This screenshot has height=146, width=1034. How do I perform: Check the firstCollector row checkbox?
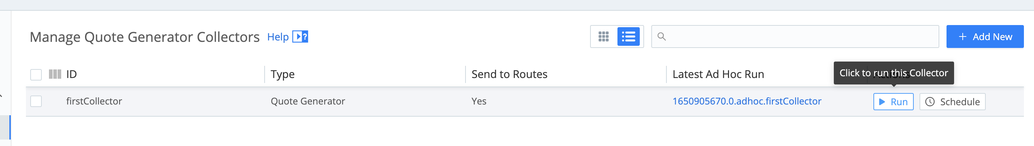(x=36, y=101)
